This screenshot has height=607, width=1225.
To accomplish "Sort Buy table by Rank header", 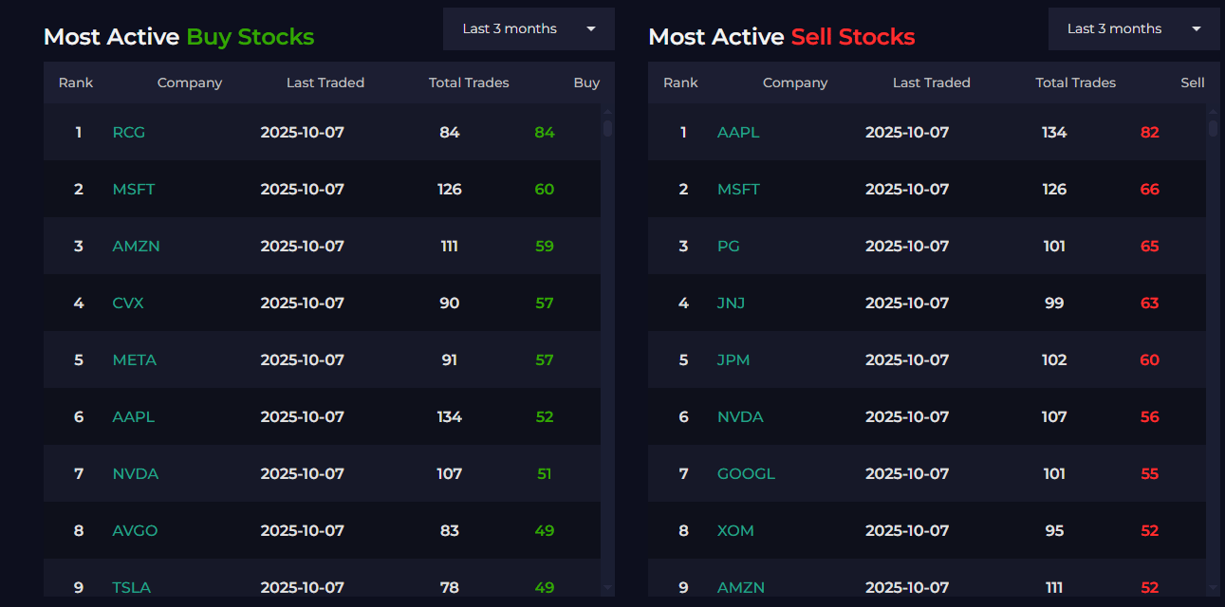I will pos(76,83).
